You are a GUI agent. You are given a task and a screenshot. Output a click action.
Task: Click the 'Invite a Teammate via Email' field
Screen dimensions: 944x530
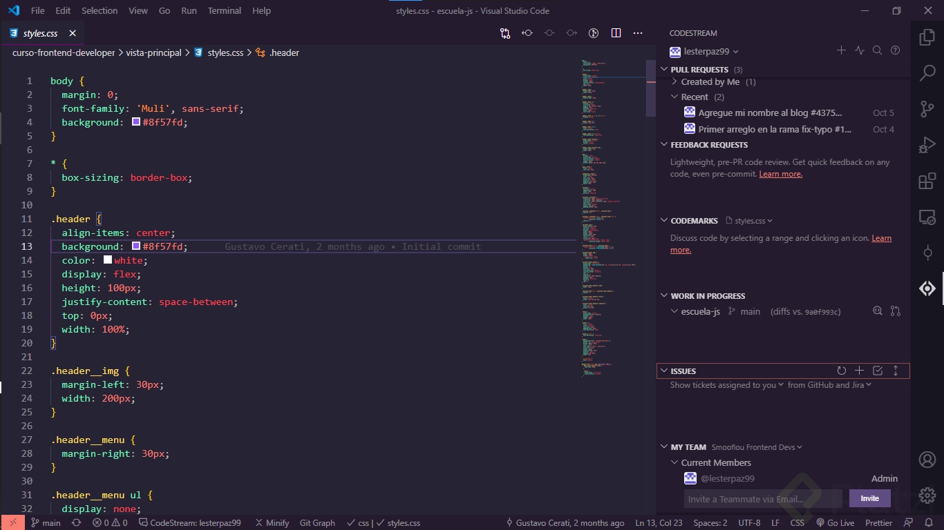pyautogui.click(x=760, y=498)
